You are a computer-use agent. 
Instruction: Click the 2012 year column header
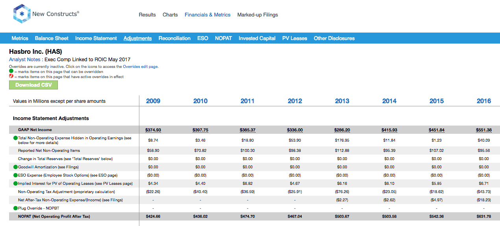tap(295, 101)
